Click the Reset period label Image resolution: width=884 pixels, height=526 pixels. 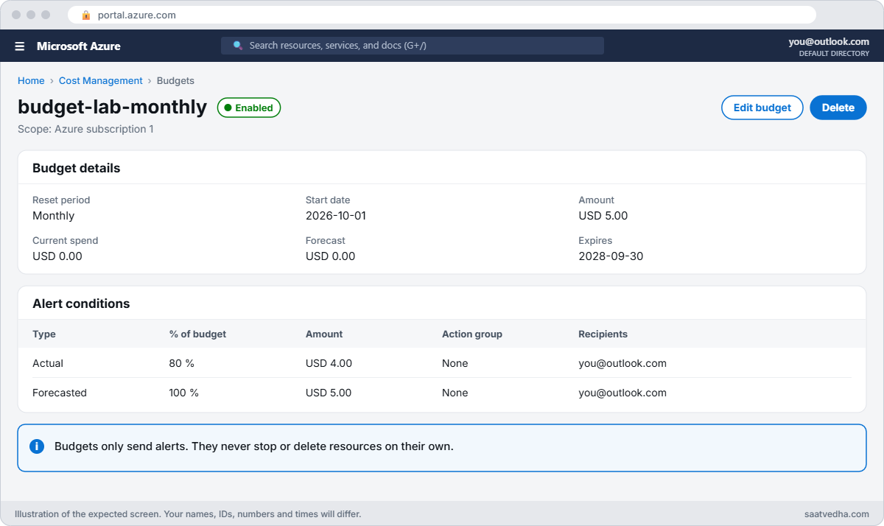click(x=61, y=200)
